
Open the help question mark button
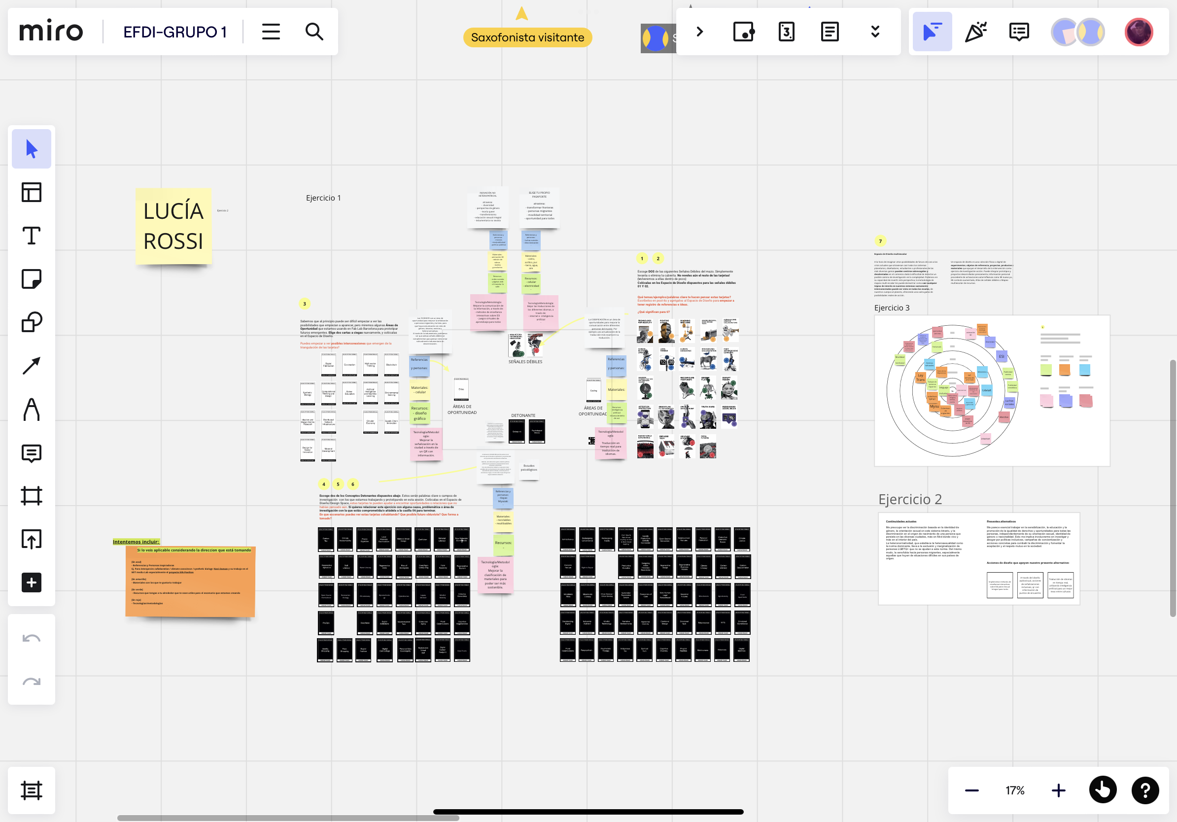(1145, 789)
